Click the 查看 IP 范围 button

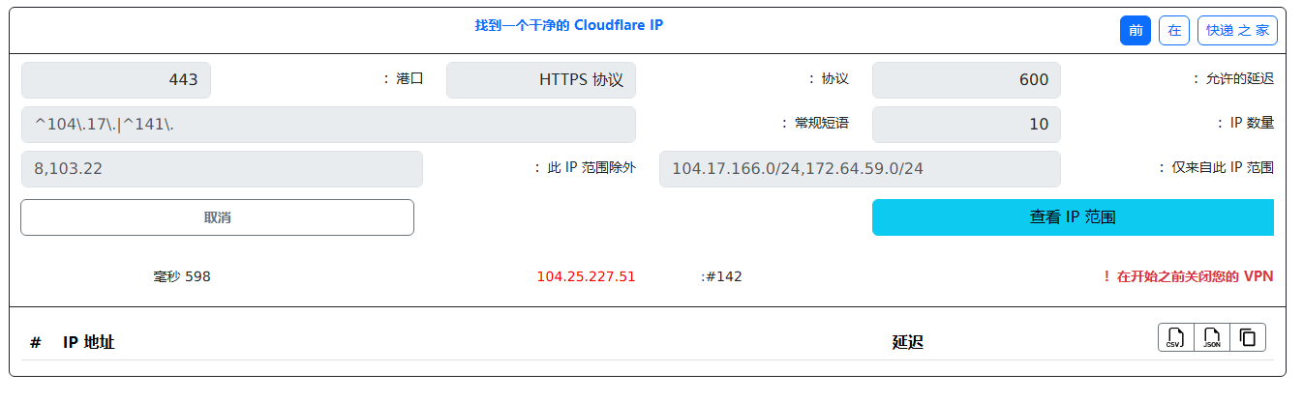[x=1072, y=217]
